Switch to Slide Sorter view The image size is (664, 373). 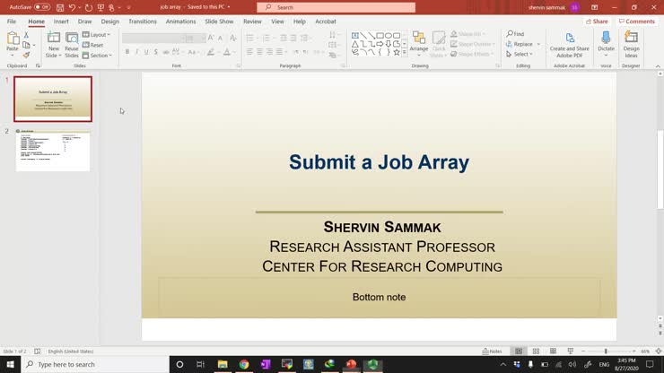pyautogui.click(x=536, y=351)
